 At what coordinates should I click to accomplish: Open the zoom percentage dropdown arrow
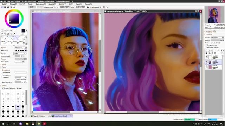point(61,7)
